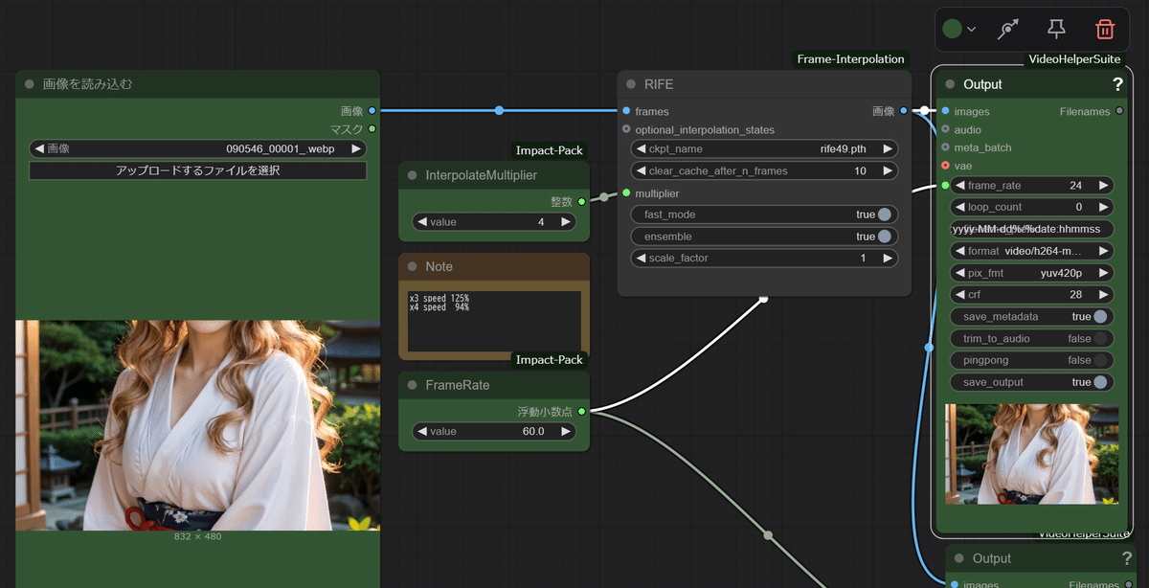Click the Impact-Pack badge above FrameRate
Image resolution: width=1149 pixels, height=588 pixels.
pos(549,360)
